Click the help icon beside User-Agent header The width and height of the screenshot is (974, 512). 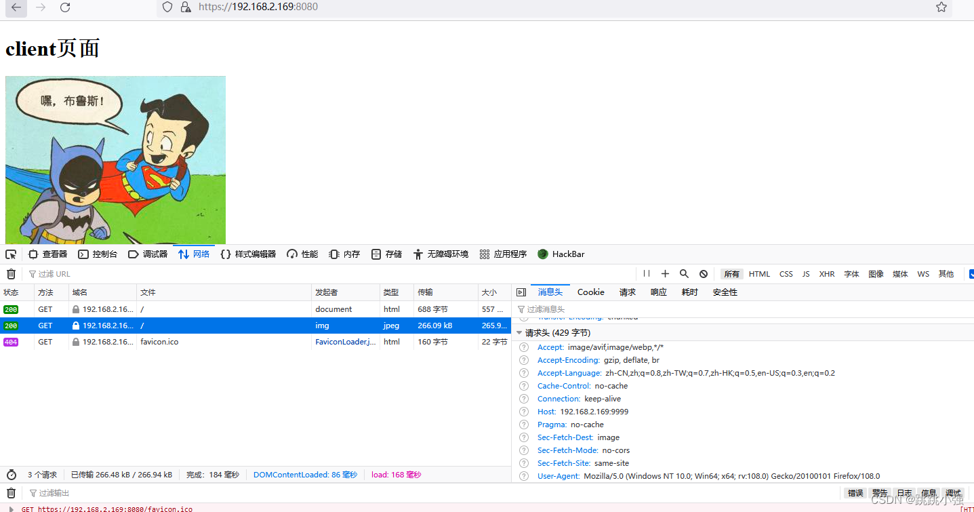coord(523,476)
